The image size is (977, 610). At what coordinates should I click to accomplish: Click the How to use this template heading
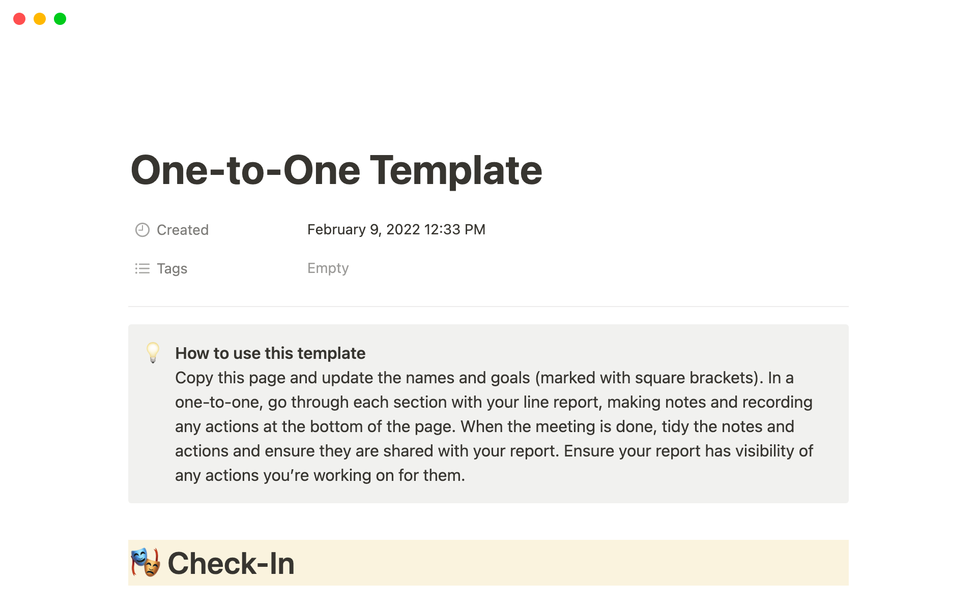tap(270, 353)
